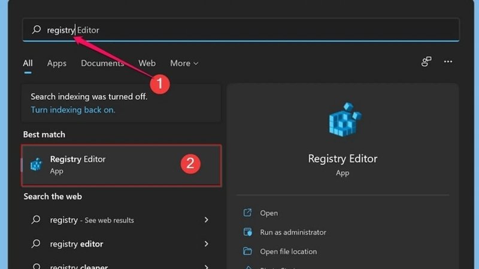Switch to the Apps tab
The image size is (479, 269).
(57, 63)
